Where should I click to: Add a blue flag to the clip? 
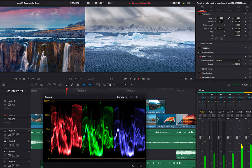point(84,85)
